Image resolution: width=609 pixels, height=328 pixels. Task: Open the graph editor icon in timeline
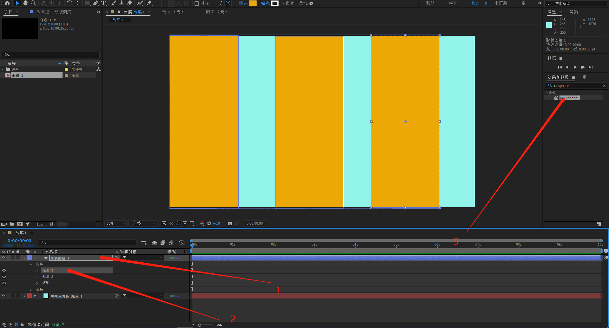[x=182, y=243]
